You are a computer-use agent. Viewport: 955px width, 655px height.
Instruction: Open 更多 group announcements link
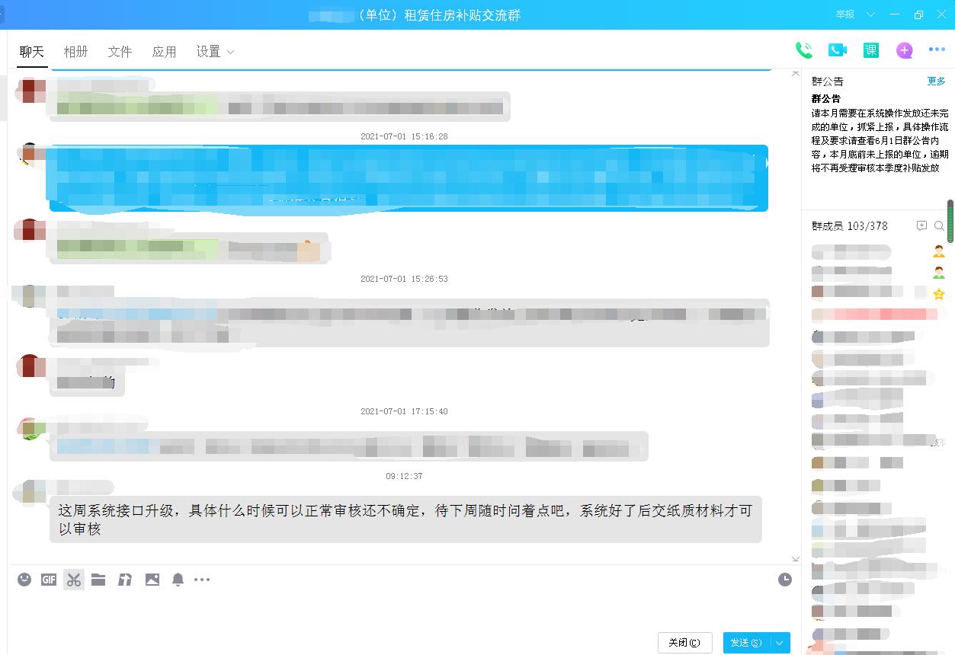click(936, 81)
